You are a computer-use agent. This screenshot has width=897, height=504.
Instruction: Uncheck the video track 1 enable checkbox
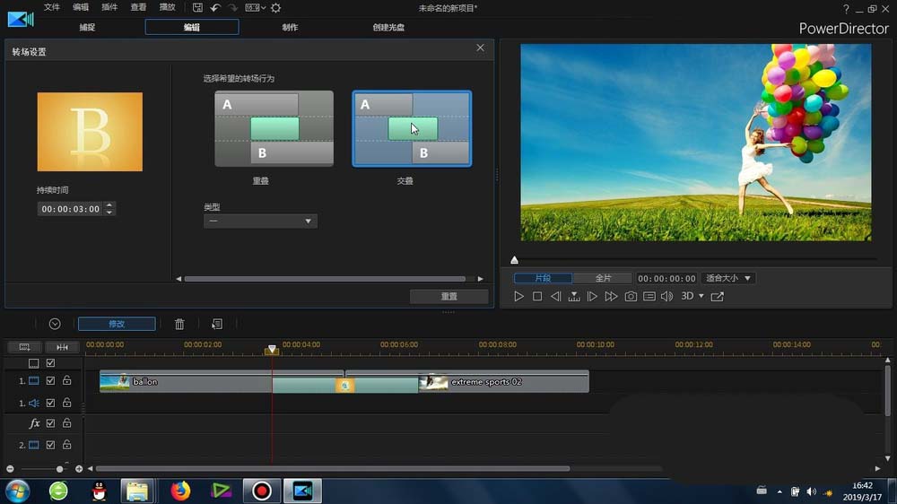click(x=50, y=381)
